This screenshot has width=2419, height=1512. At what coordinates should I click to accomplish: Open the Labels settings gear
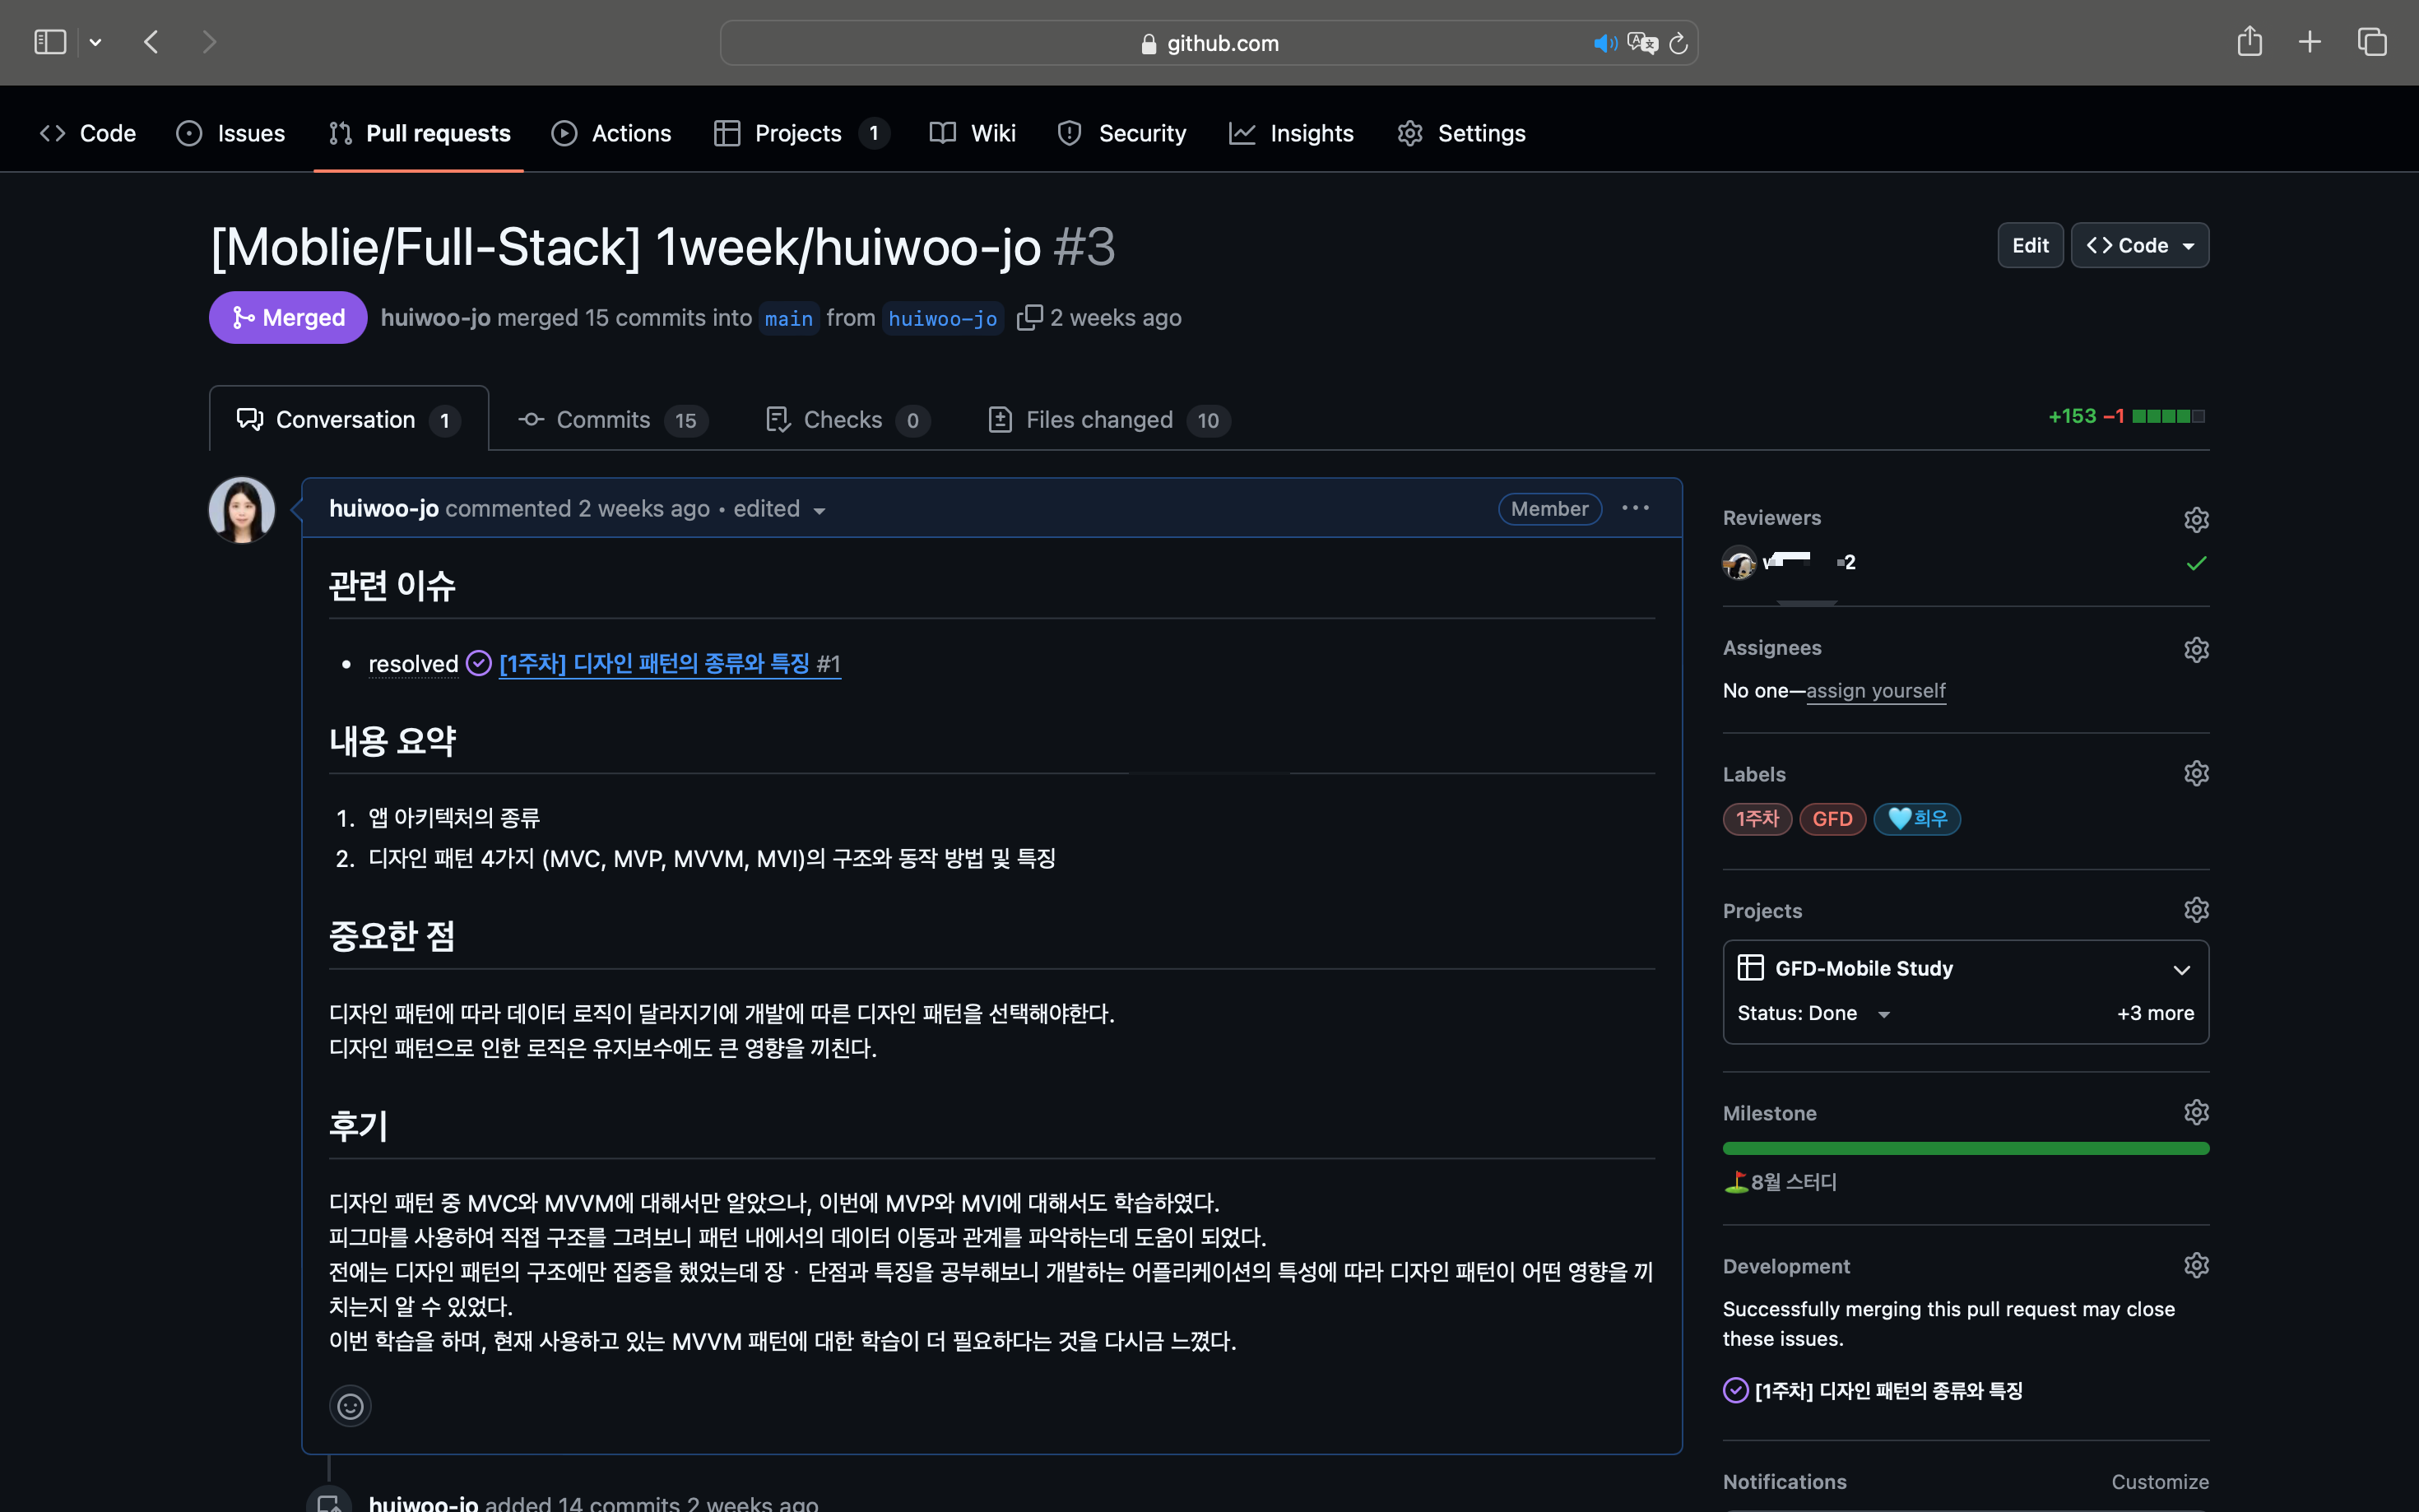2195,774
